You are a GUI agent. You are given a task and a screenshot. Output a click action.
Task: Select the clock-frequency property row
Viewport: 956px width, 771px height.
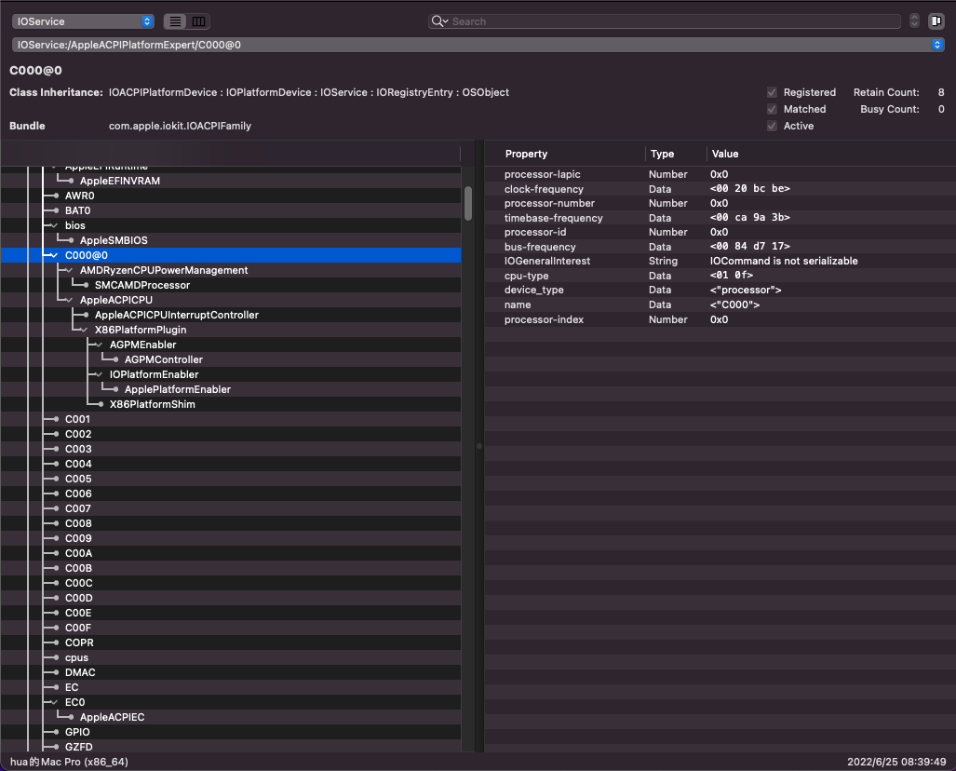pyautogui.click(x=544, y=189)
